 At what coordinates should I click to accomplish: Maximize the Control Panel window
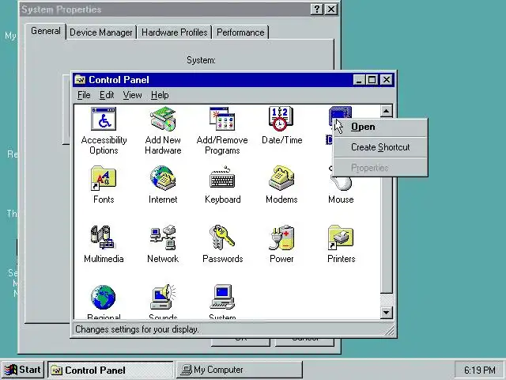(x=372, y=79)
